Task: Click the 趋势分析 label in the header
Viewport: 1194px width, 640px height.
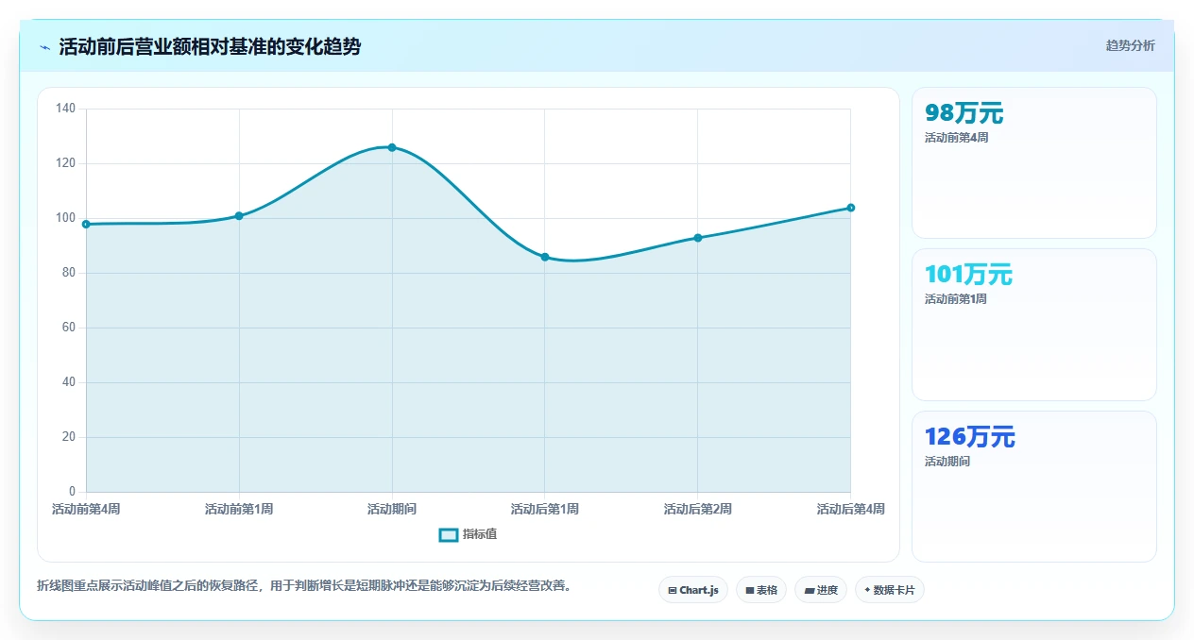Action: click(x=1130, y=45)
